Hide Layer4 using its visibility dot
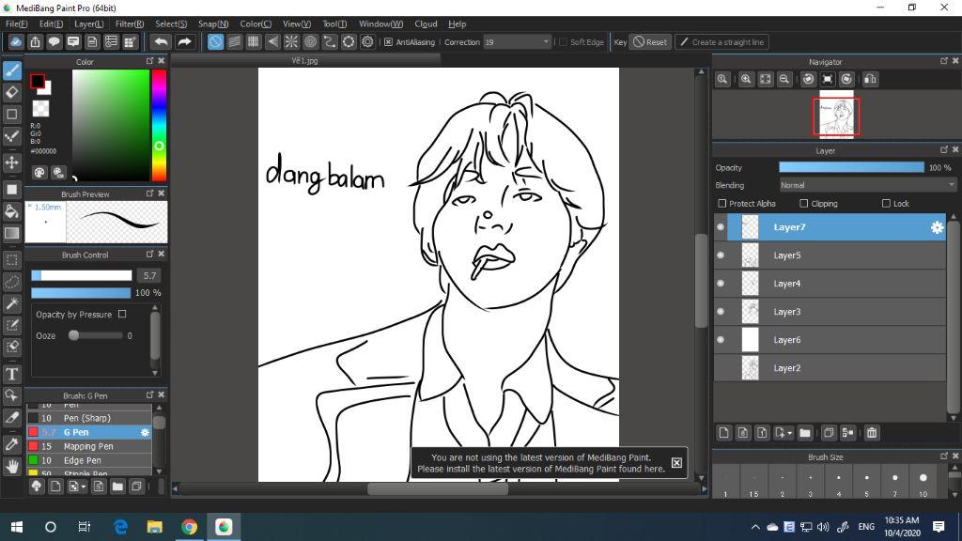The width and height of the screenshot is (962, 541). click(x=721, y=284)
